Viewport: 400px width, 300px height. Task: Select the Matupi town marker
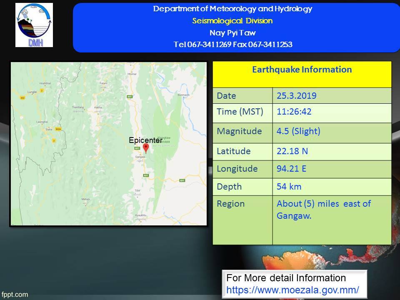[x=85, y=200]
